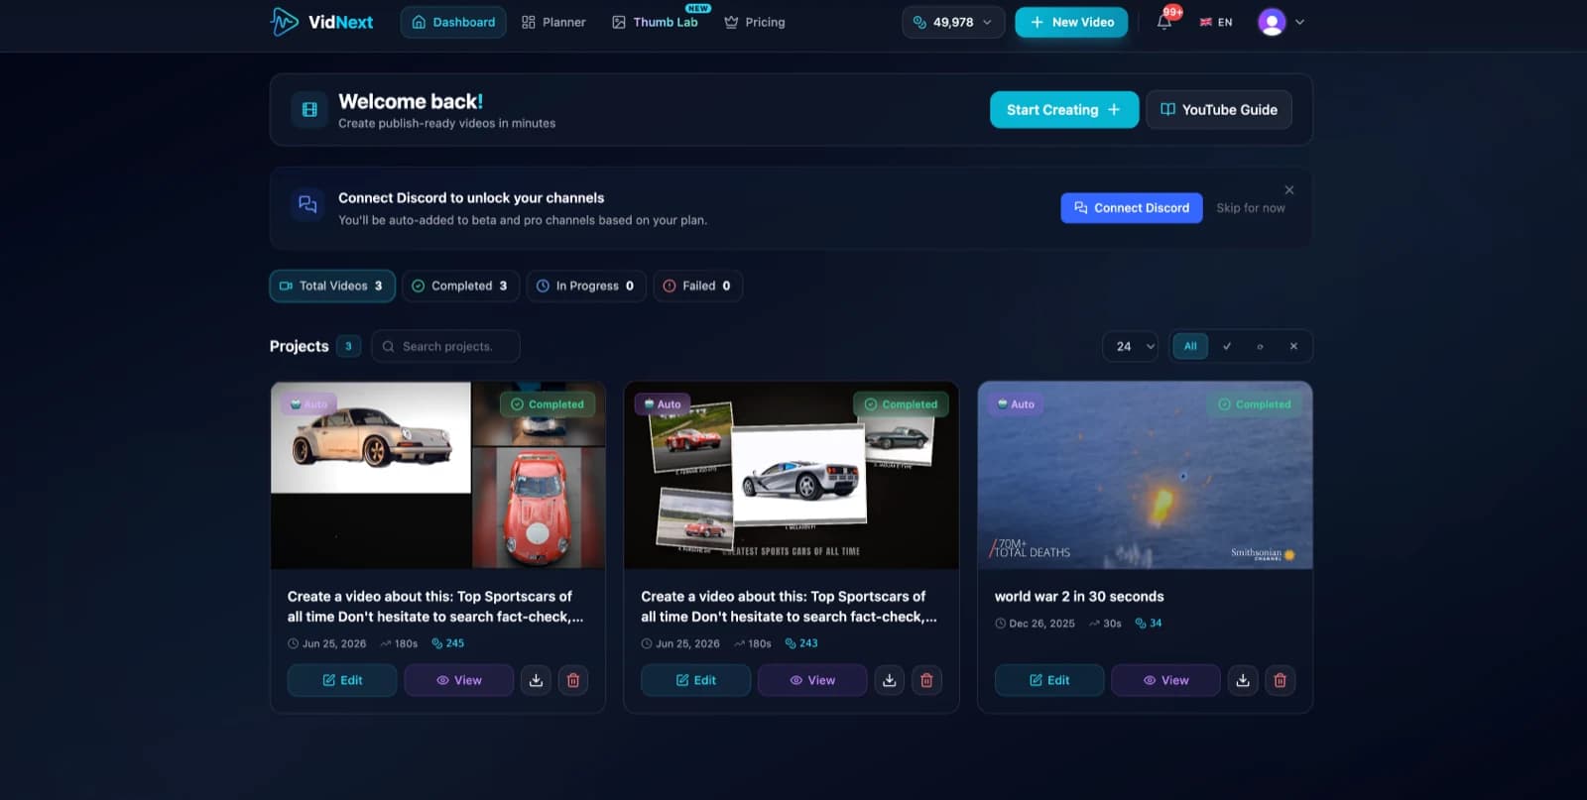Expand the 49,978 credits dropdown

point(953,22)
